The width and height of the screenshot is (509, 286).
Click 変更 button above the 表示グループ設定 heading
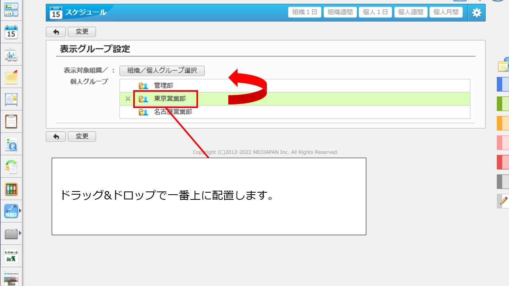[x=82, y=32]
